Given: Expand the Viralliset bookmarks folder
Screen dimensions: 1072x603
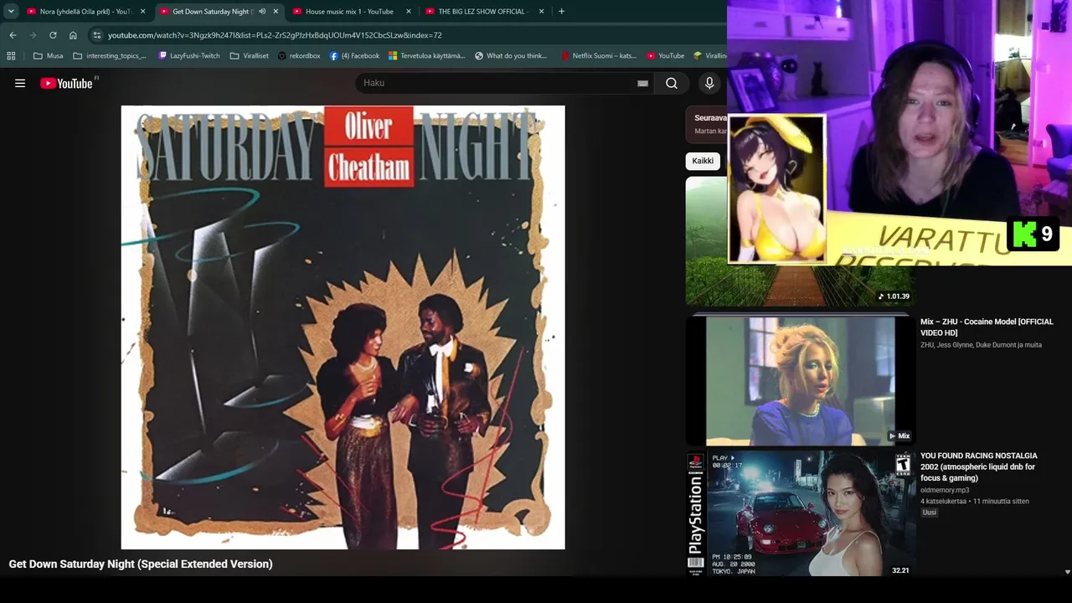Looking at the screenshot, I should (250, 56).
